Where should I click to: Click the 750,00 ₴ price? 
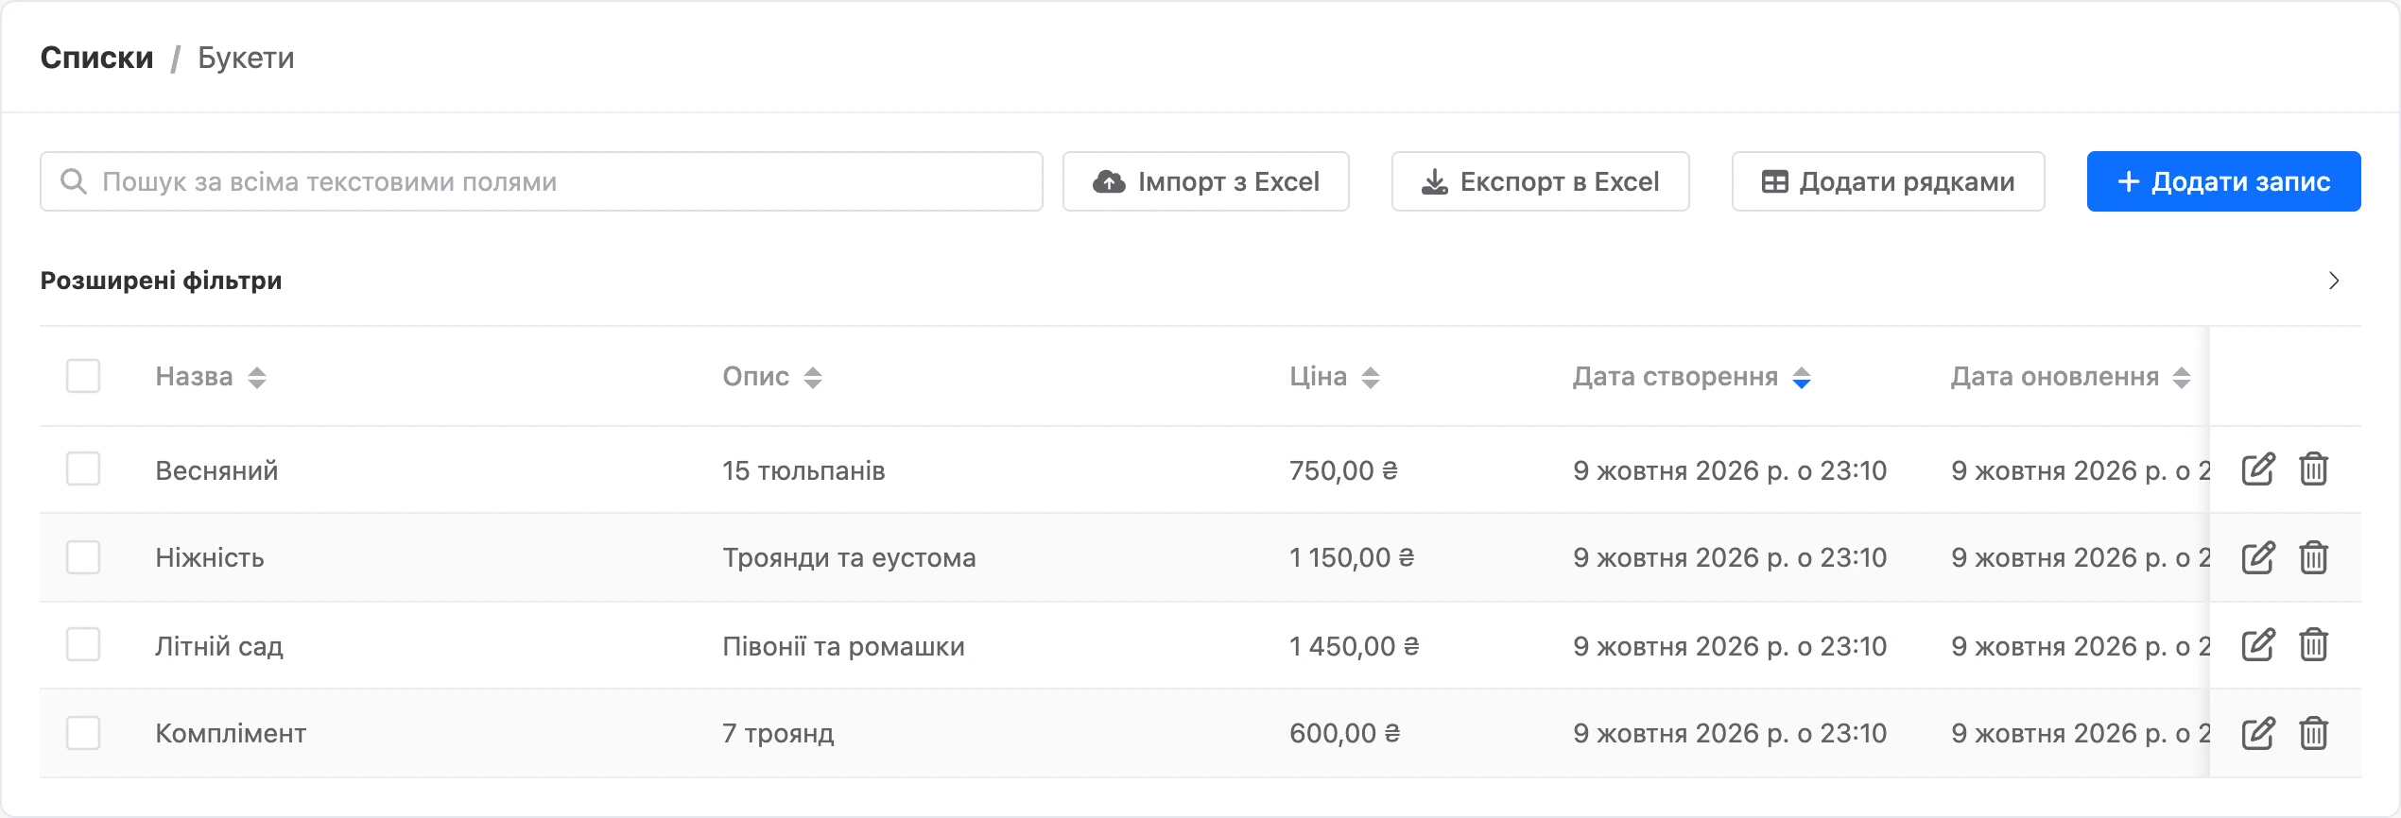click(1343, 470)
